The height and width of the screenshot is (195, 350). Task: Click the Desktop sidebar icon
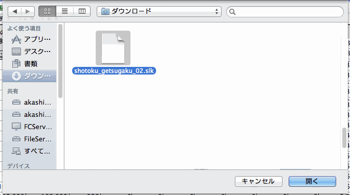click(16, 52)
